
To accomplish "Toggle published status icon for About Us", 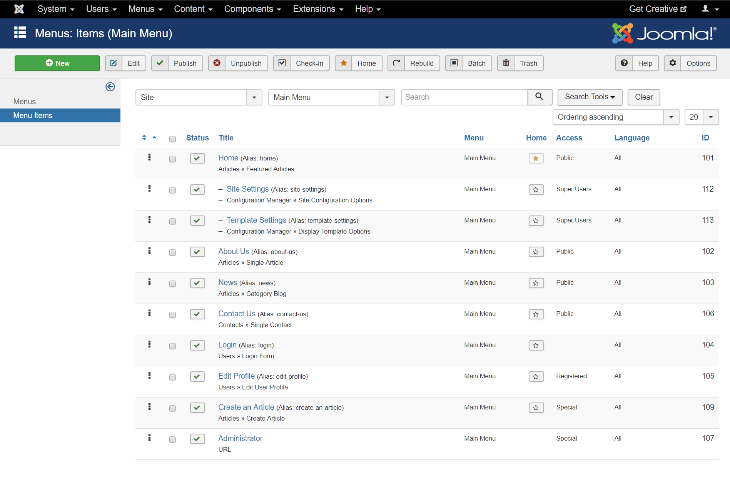I will [x=197, y=252].
